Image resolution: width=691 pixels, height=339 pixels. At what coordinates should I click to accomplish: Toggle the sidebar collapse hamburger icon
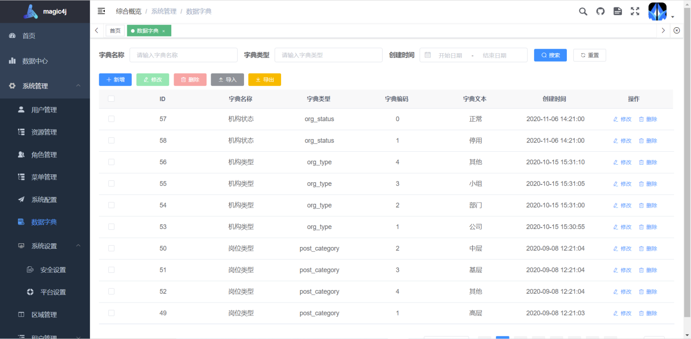click(x=101, y=11)
